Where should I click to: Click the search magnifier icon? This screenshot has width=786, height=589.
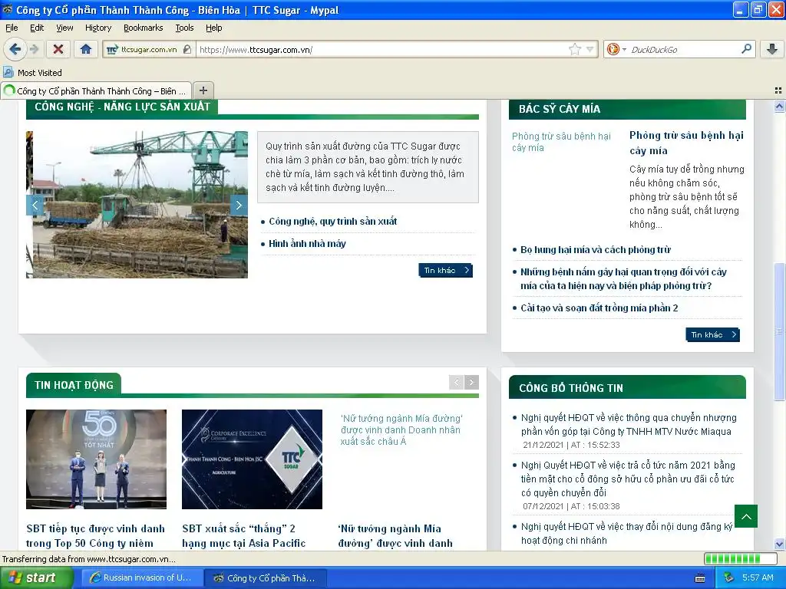[x=746, y=49]
